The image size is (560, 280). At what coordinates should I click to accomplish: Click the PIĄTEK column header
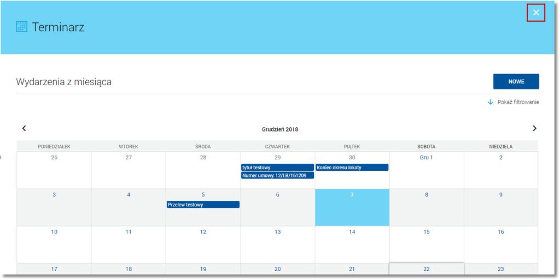352,146
